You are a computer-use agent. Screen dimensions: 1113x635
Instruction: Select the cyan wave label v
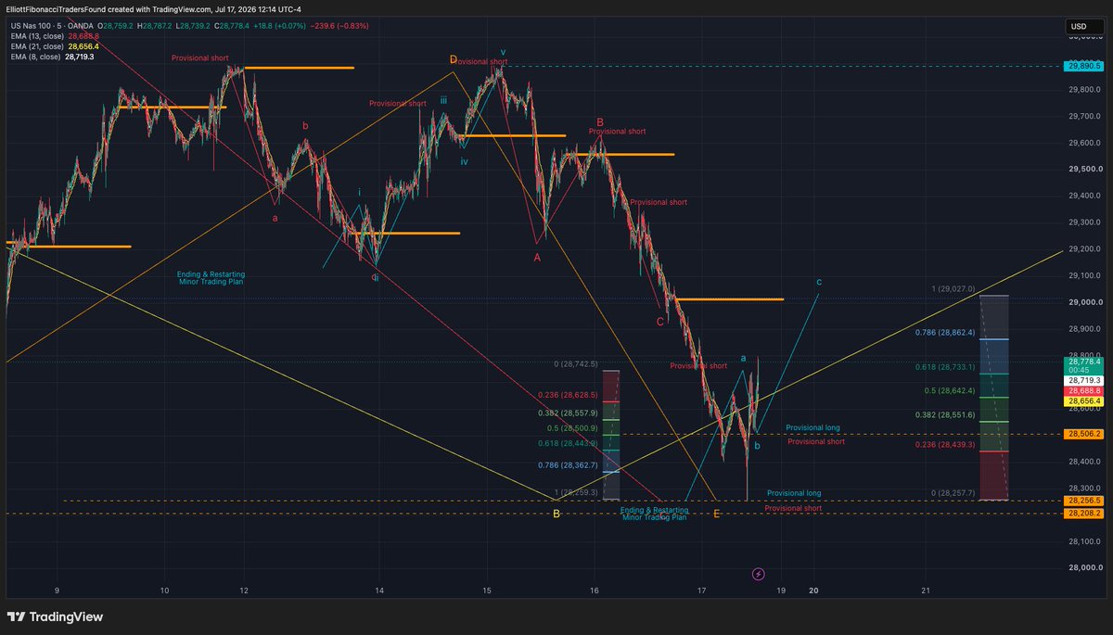(503, 52)
